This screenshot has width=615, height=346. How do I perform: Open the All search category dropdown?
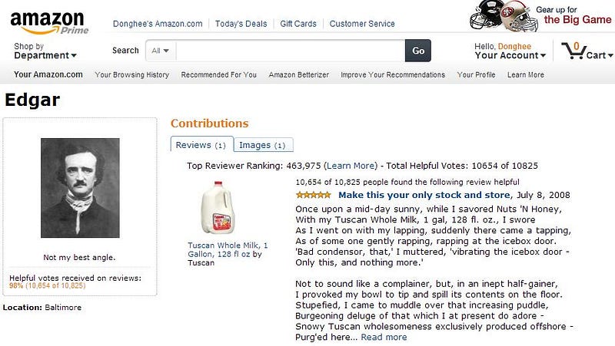click(x=161, y=51)
